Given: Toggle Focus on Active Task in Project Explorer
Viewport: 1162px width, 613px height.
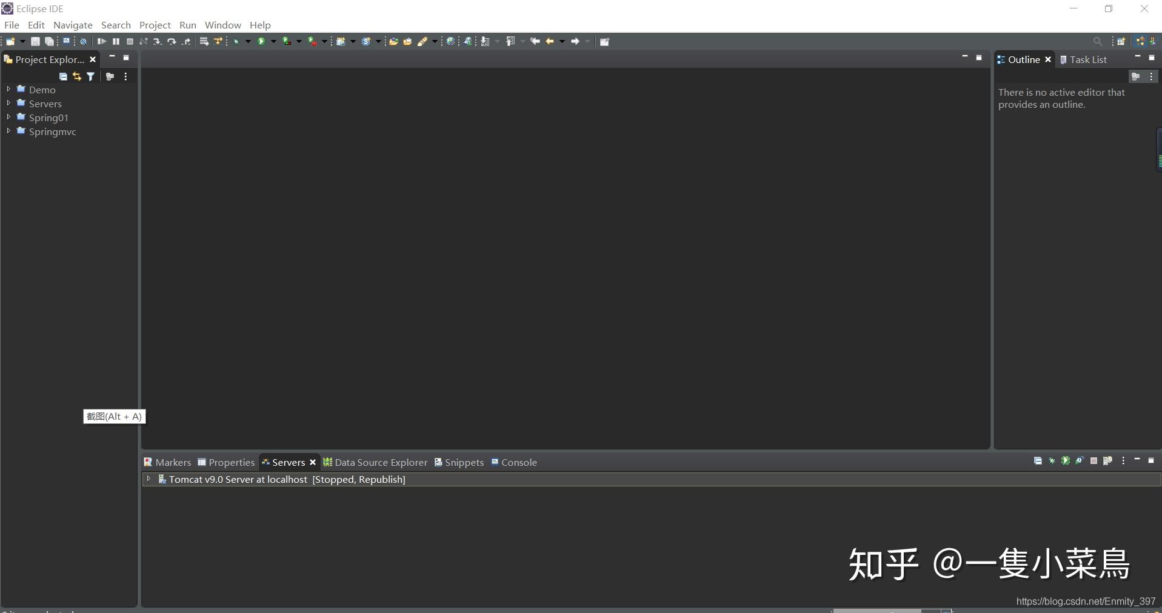Looking at the screenshot, I should coord(110,77).
